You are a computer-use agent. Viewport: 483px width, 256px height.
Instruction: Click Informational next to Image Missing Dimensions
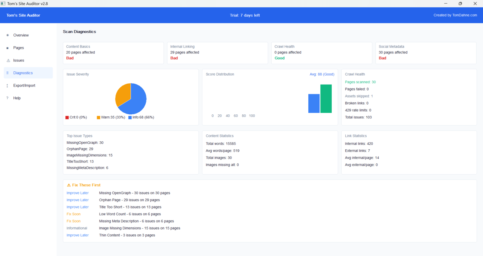coord(77,228)
